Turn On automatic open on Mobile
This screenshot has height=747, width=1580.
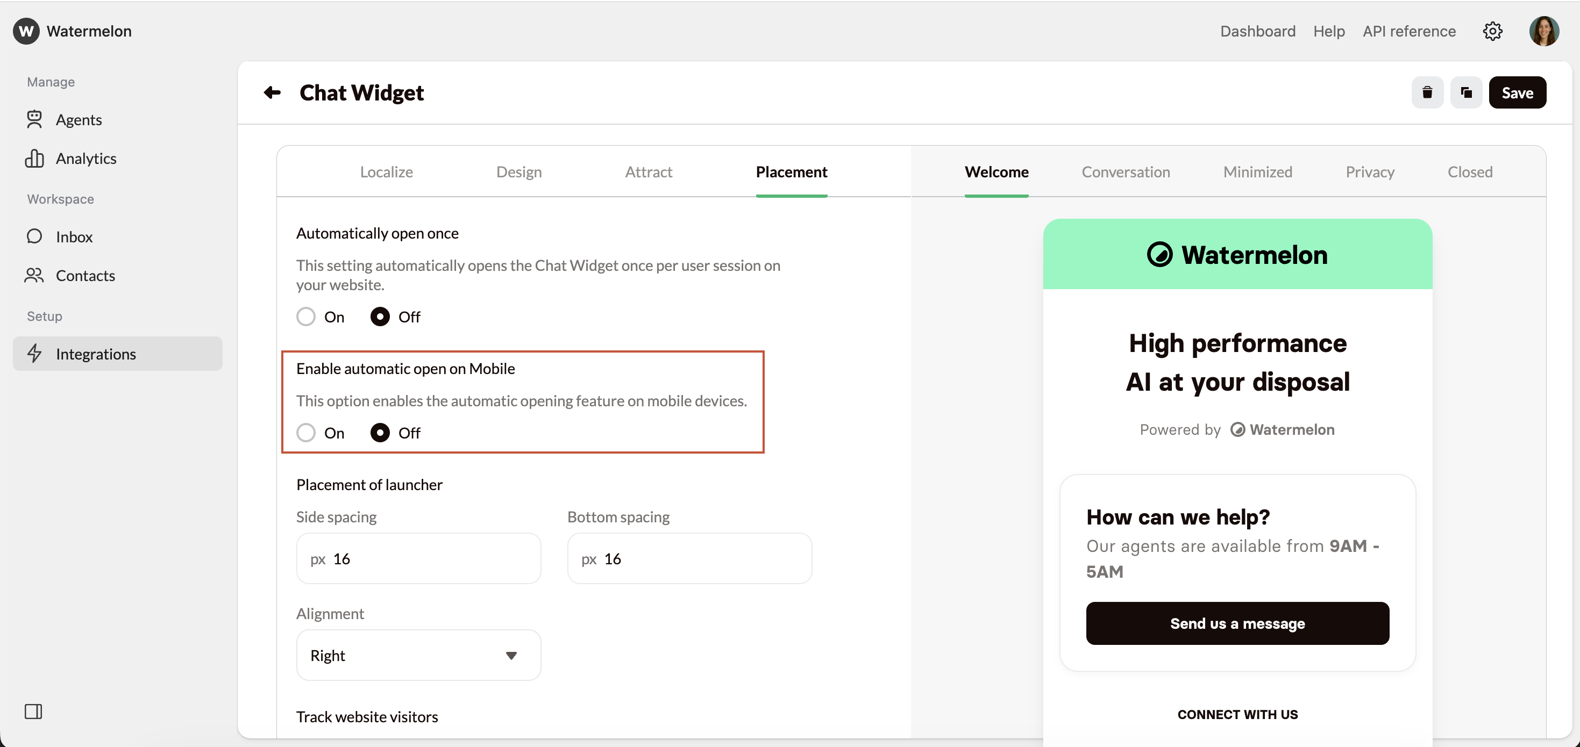pyautogui.click(x=306, y=433)
